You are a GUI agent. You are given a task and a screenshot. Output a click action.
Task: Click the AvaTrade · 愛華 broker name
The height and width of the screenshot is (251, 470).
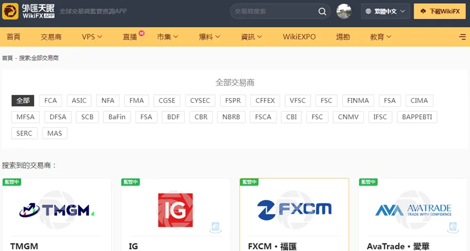[x=398, y=246]
